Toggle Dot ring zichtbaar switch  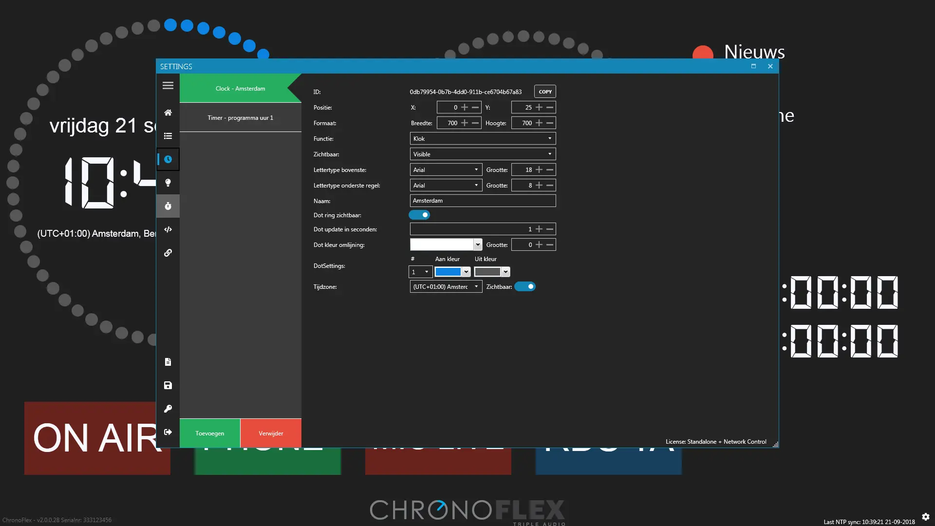pyautogui.click(x=419, y=215)
